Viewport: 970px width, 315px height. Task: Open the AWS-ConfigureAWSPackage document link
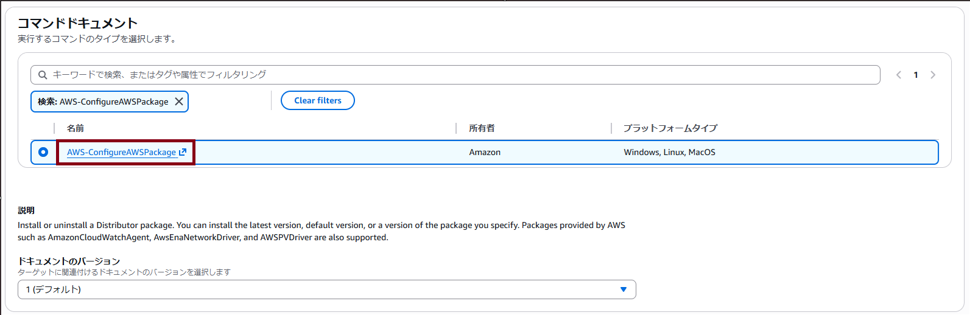[x=121, y=152]
